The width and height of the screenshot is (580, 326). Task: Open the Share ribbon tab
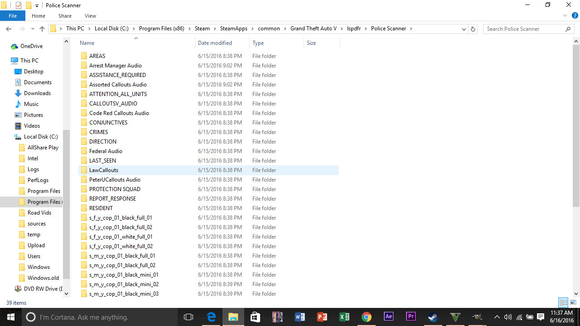pos(65,16)
